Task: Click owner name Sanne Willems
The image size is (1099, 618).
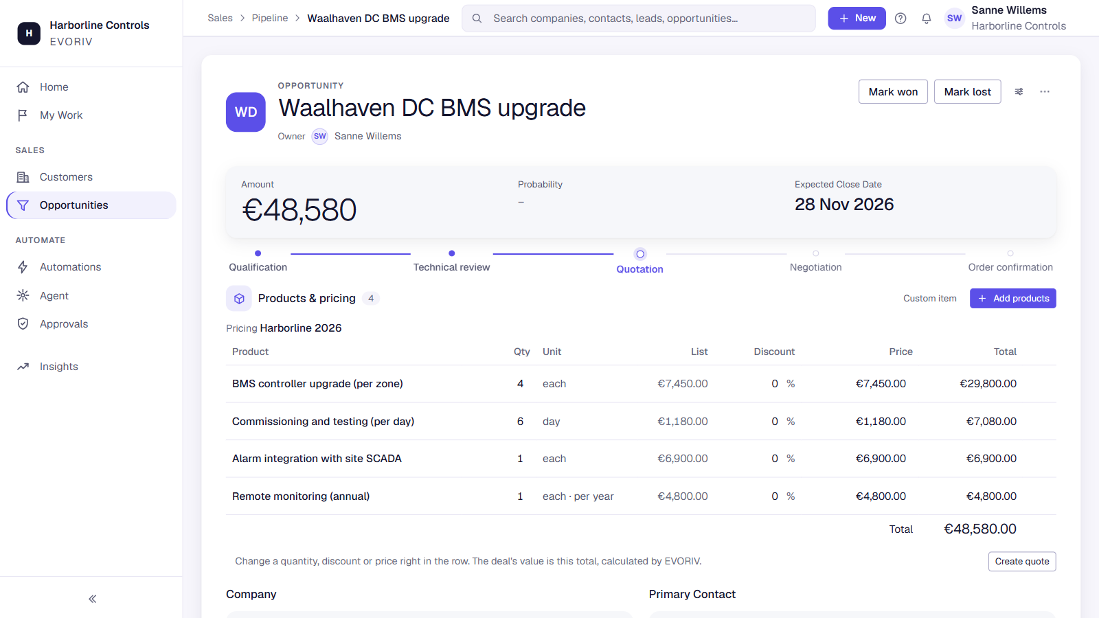Action: point(367,137)
